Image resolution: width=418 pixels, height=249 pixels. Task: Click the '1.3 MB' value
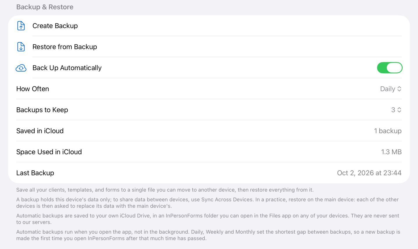[x=391, y=152]
